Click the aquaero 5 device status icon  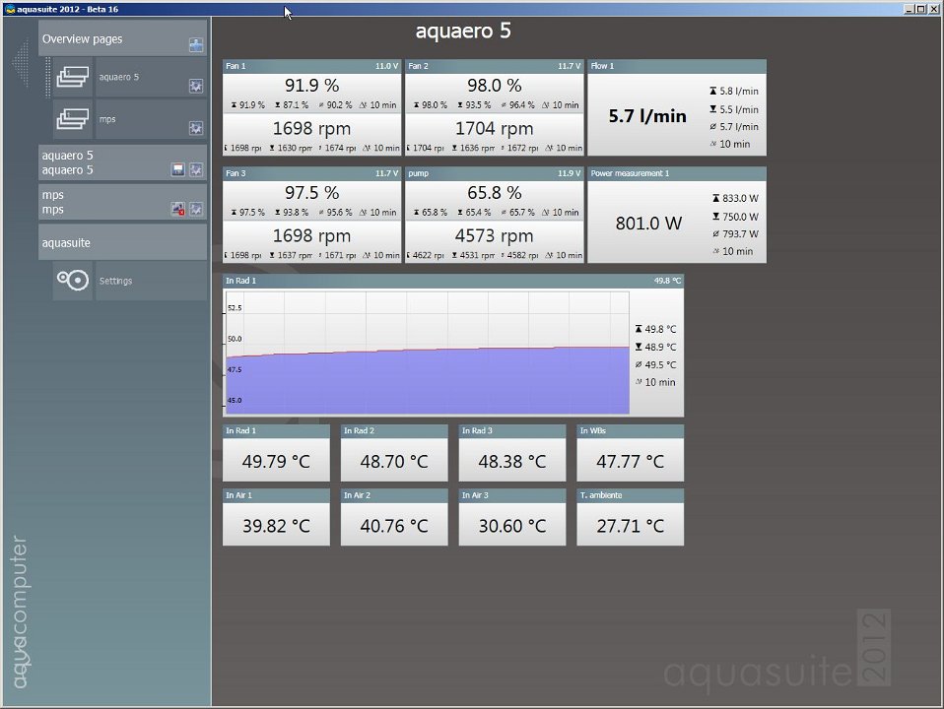pyautogui.click(x=177, y=169)
